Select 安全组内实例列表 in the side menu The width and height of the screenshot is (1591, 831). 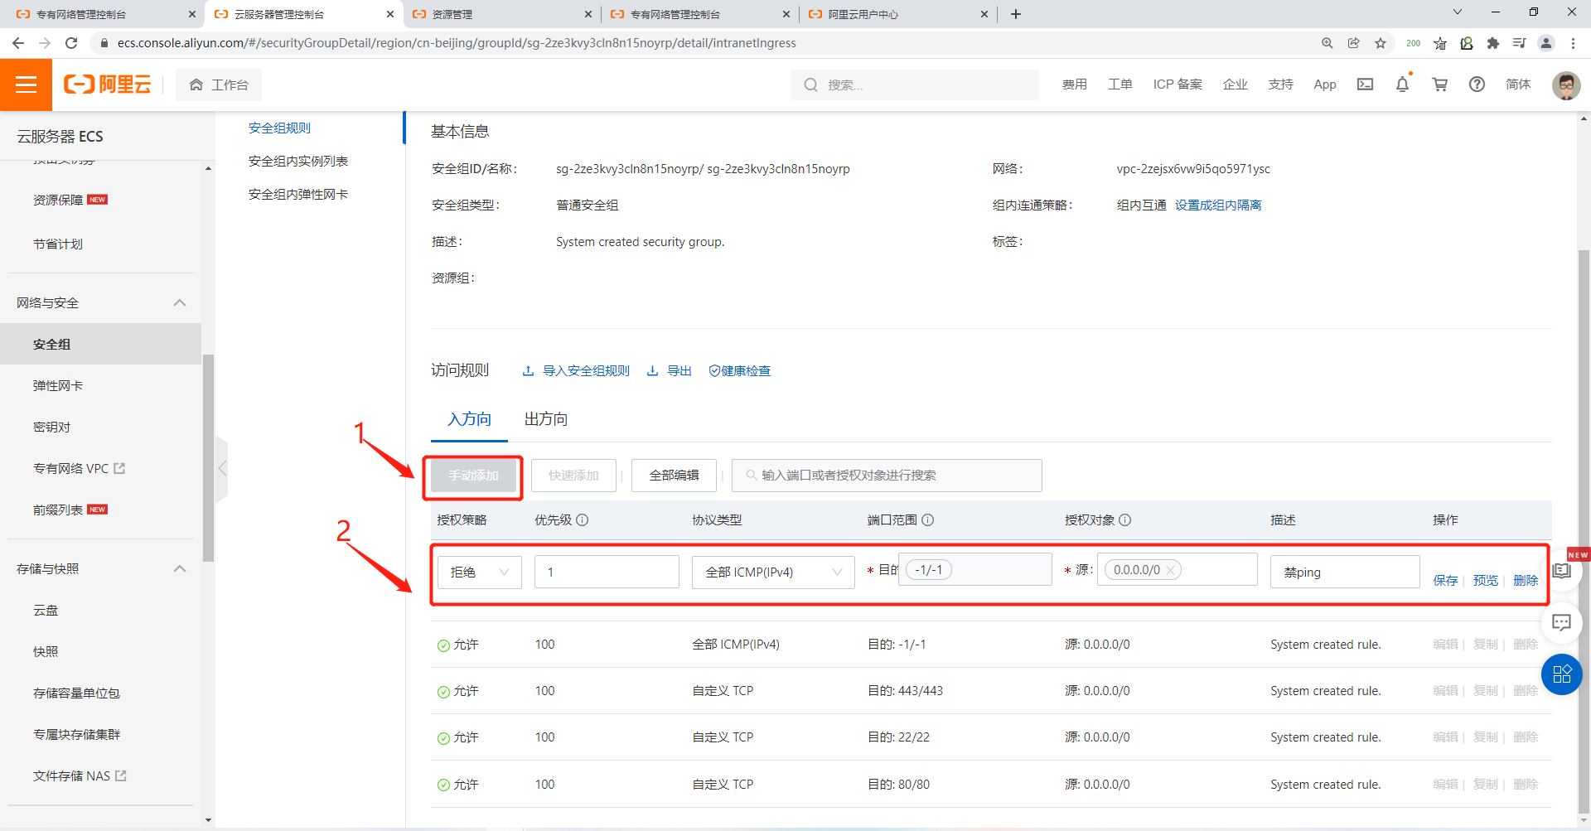pyautogui.click(x=298, y=162)
